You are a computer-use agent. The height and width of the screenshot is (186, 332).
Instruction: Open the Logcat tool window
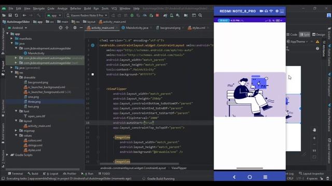pyautogui.click(x=51, y=174)
